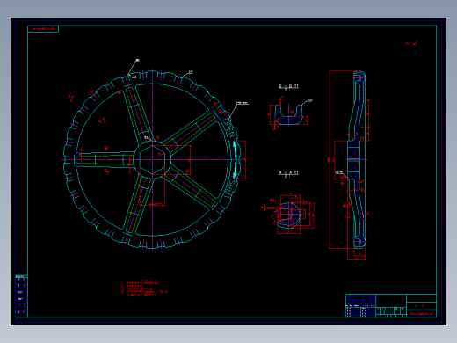The width and height of the screenshot is (457, 343).
Task: Click the hexagonal hub at the wheel center
Action: click(x=152, y=160)
